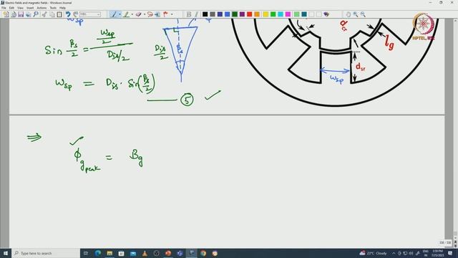The image size is (458, 258).
Task: Expand the Highlighter options arrow
Action: 132,14
